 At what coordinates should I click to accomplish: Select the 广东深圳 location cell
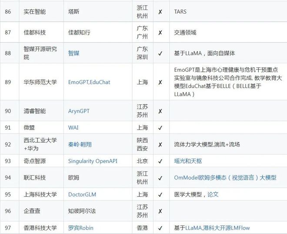pyautogui.click(x=142, y=53)
